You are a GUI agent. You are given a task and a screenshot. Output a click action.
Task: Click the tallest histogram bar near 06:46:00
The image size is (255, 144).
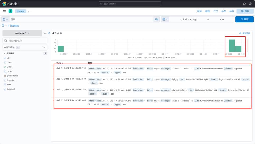(232, 46)
